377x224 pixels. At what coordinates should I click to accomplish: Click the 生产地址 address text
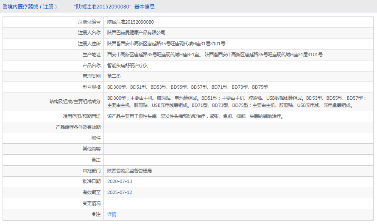(x=215, y=55)
